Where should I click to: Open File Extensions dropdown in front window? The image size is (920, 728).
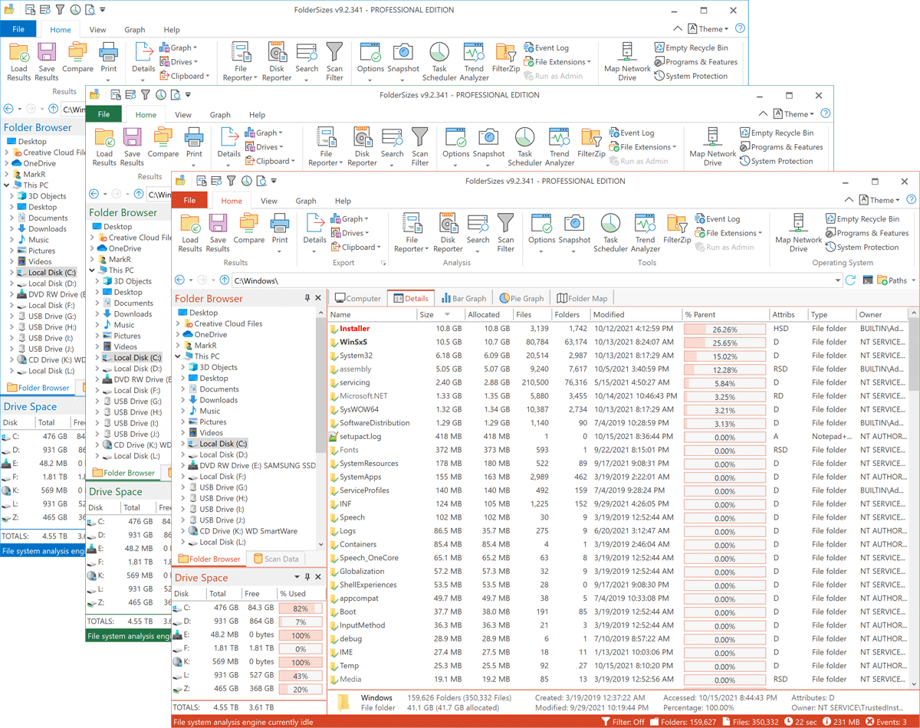point(728,233)
